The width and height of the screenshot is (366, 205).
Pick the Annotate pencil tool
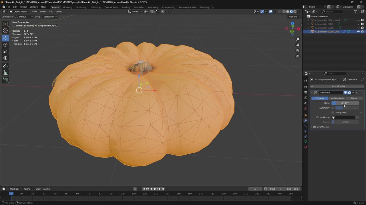tap(5, 66)
